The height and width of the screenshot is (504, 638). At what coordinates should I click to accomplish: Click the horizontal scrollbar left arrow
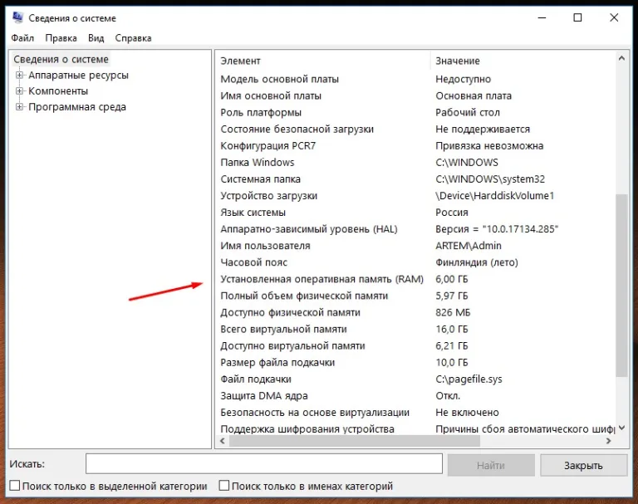click(222, 441)
